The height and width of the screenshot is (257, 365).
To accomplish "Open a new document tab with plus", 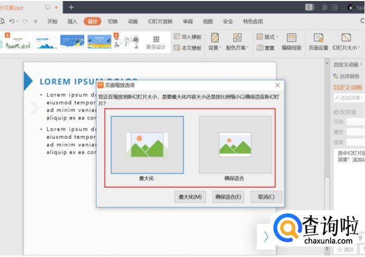I will 71,7.
